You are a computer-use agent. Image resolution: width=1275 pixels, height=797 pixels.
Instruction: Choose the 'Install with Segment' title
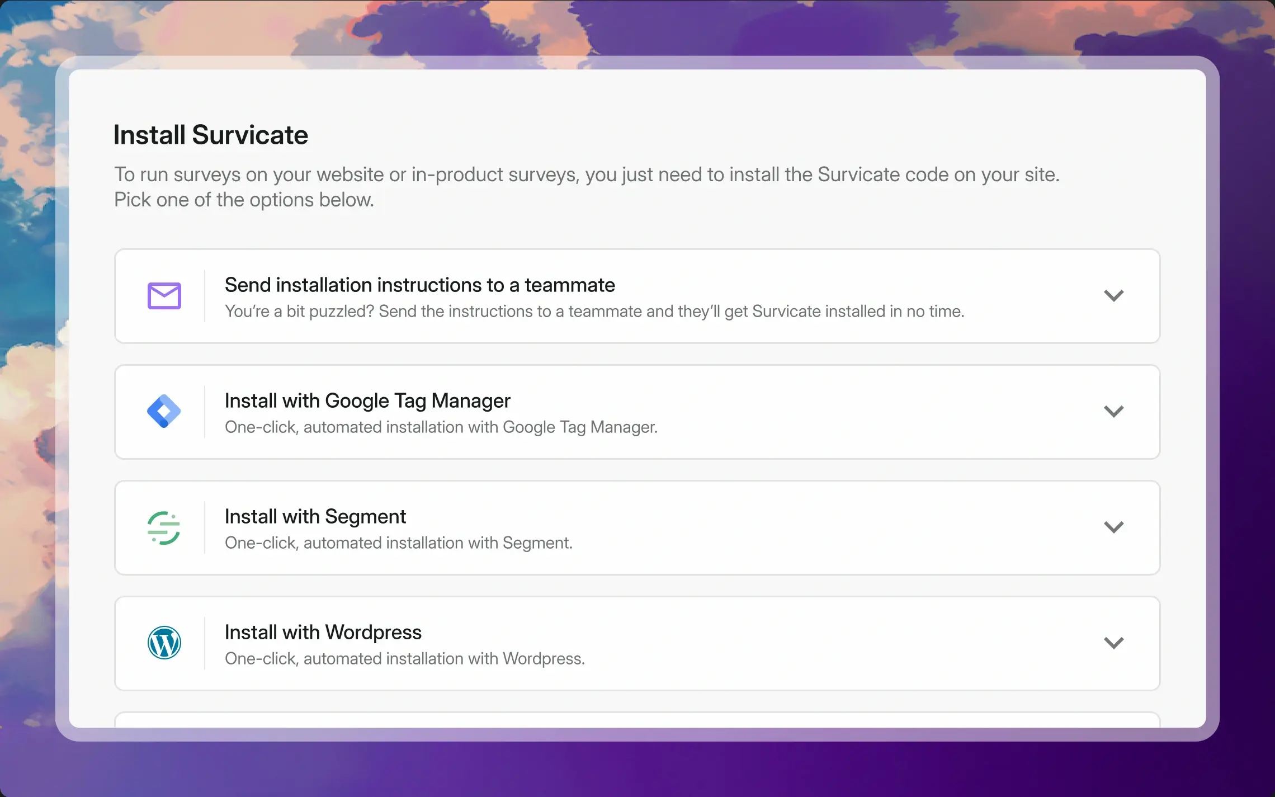tap(315, 517)
